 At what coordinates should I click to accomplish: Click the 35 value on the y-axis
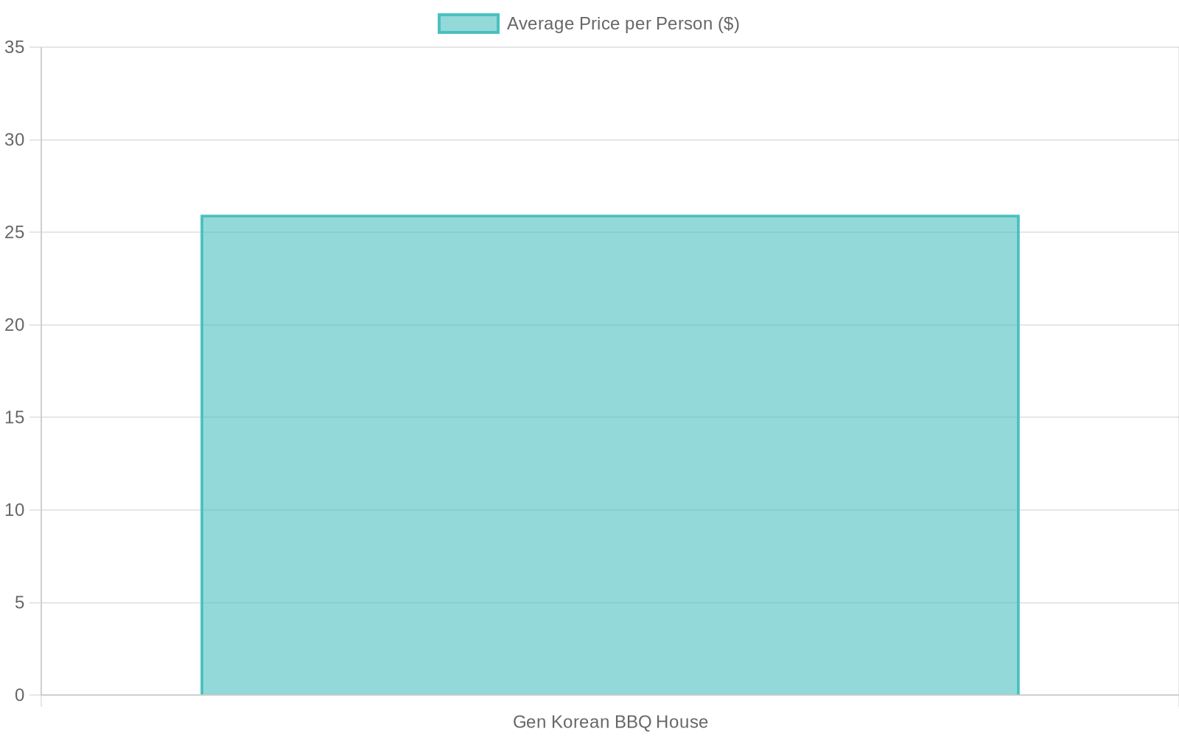(15, 47)
